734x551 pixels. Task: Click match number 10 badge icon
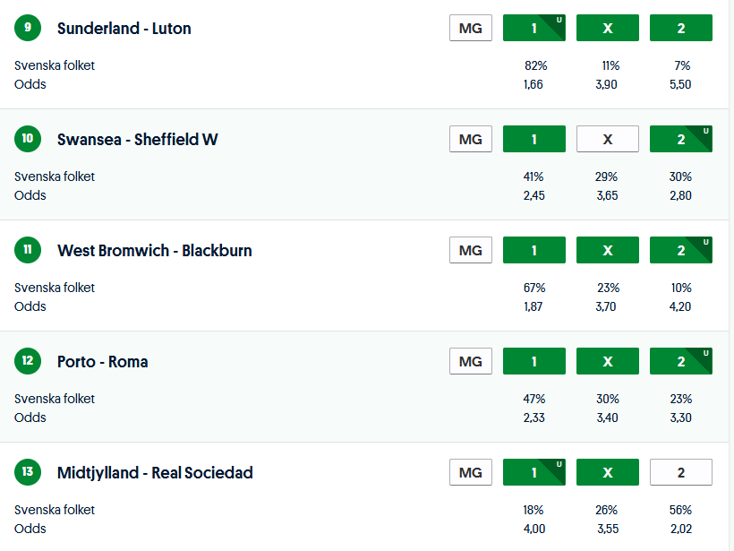coord(28,139)
